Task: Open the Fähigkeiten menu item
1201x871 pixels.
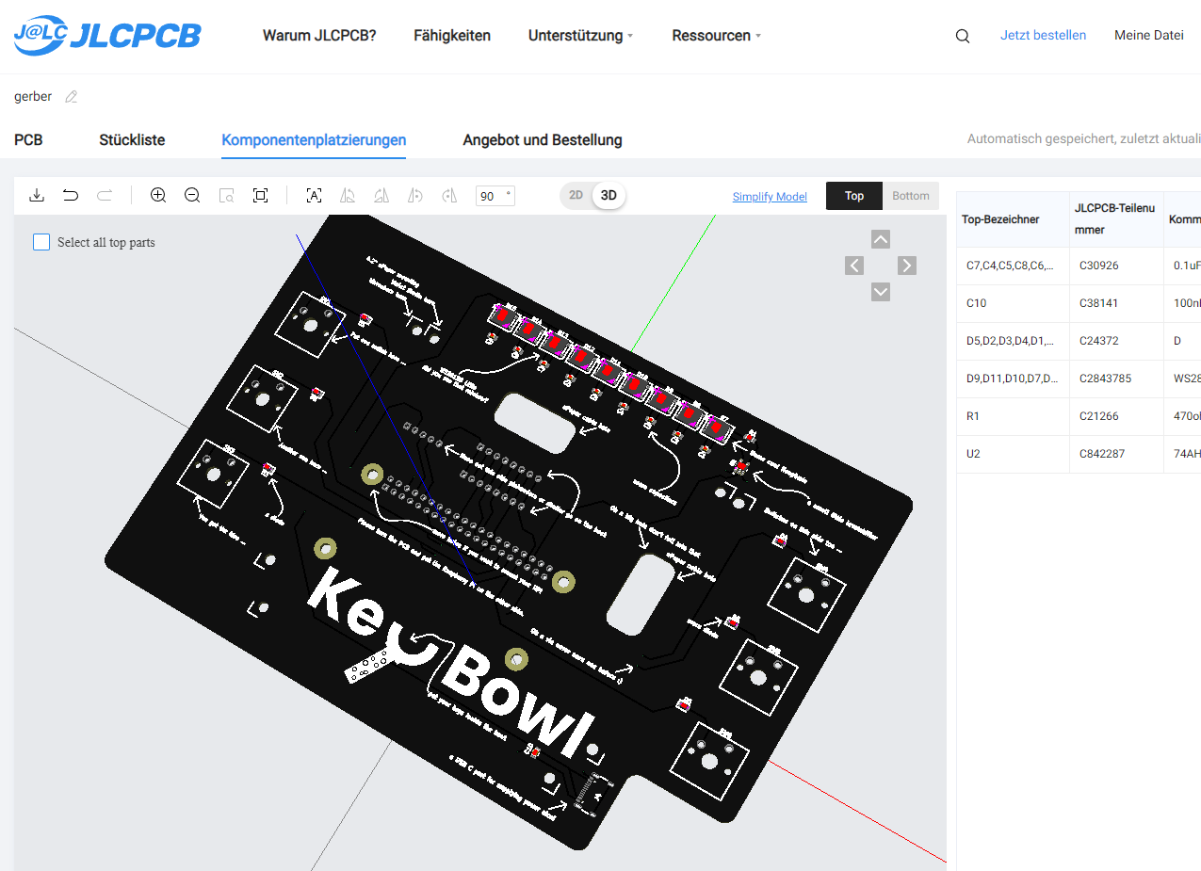Action: click(x=452, y=36)
